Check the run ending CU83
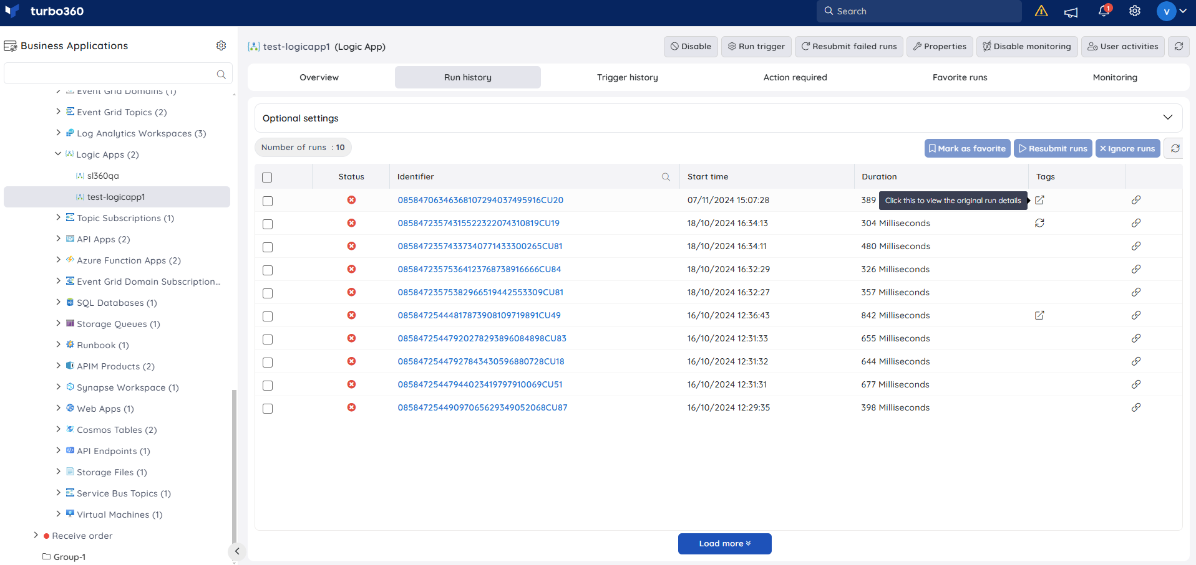The image size is (1196, 565). (x=268, y=339)
